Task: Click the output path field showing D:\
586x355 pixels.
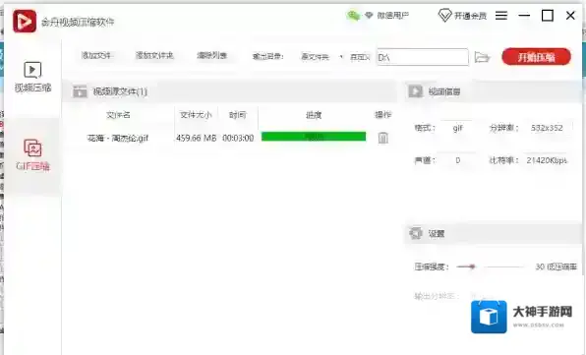Action: pos(423,57)
